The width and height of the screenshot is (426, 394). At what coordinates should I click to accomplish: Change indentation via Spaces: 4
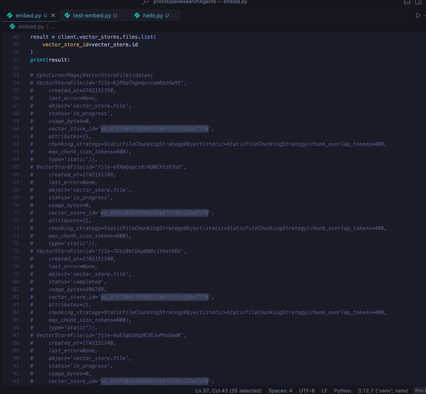280,390
